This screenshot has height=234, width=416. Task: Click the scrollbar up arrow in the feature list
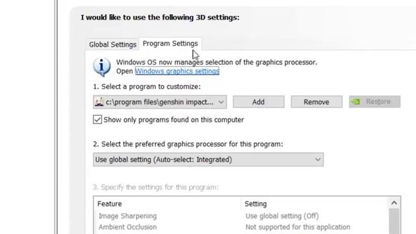click(x=394, y=203)
